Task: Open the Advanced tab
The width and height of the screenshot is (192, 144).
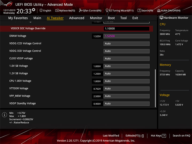Action: tap(77, 18)
